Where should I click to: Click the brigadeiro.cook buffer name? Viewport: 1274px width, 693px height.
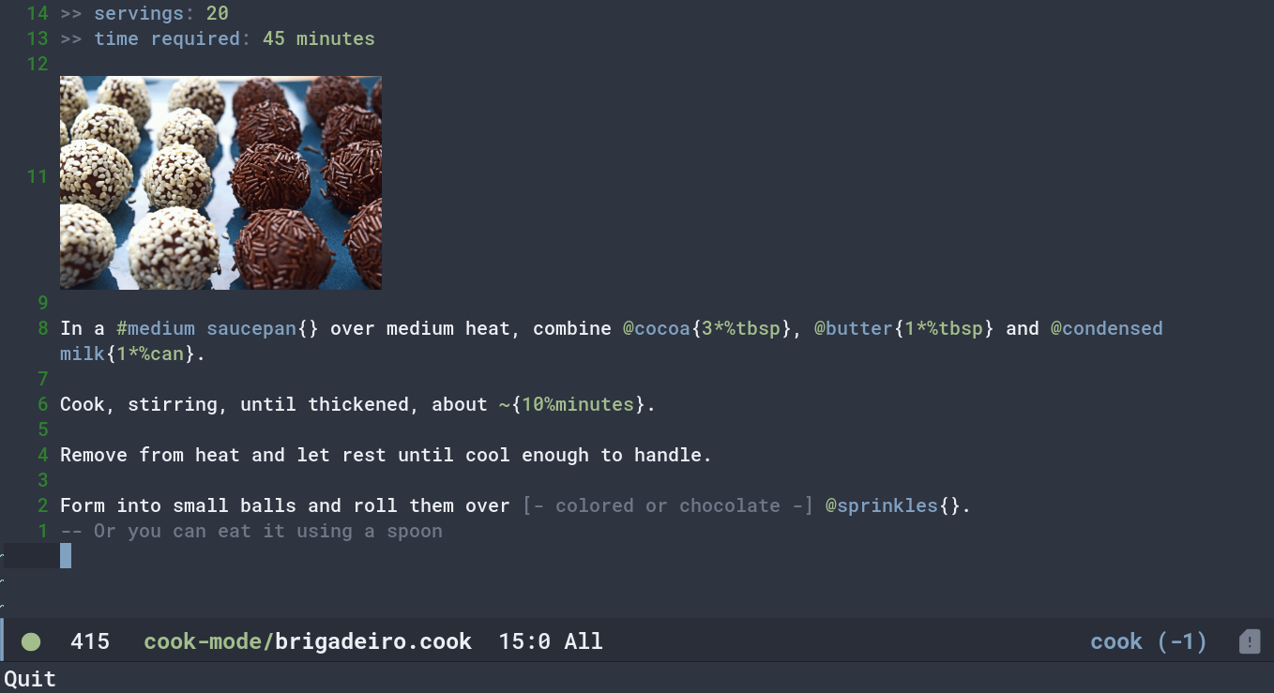[373, 642]
